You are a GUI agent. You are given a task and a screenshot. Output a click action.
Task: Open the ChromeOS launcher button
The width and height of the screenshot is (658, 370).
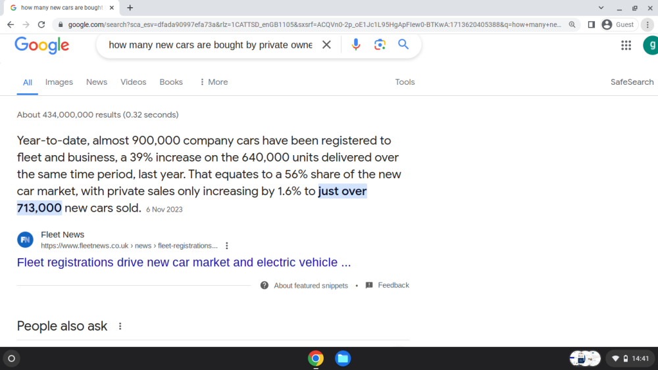pos(12,358)
